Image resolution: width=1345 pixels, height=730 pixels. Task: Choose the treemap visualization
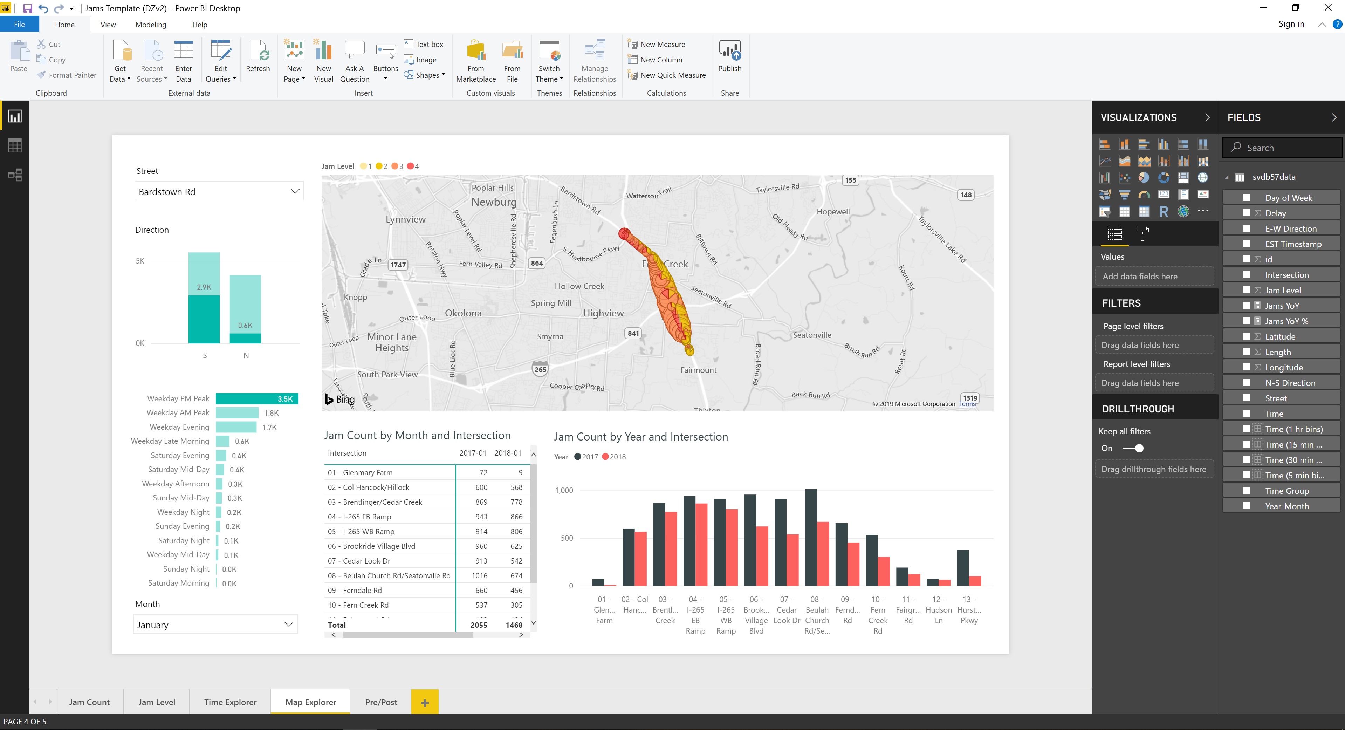click(x=1183, y=178)
